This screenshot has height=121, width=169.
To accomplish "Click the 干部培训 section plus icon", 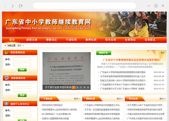I will 41,99.
